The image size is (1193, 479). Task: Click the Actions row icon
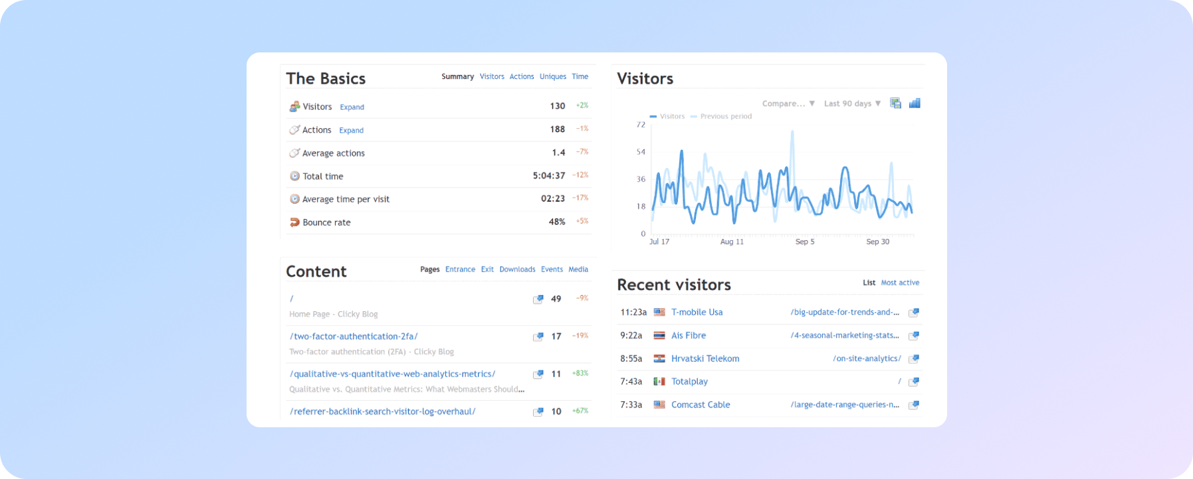(x=294, y=130)
